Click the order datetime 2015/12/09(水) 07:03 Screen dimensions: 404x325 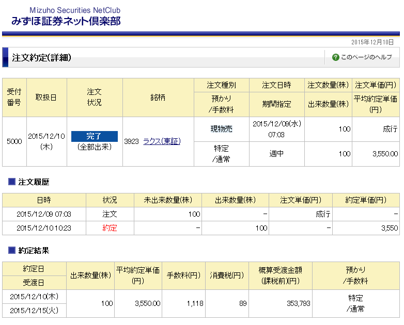pos(277,129)
